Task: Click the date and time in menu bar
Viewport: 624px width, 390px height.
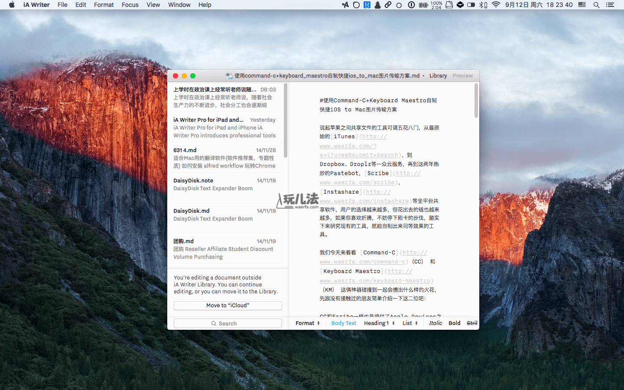Action: click(539, 5)
